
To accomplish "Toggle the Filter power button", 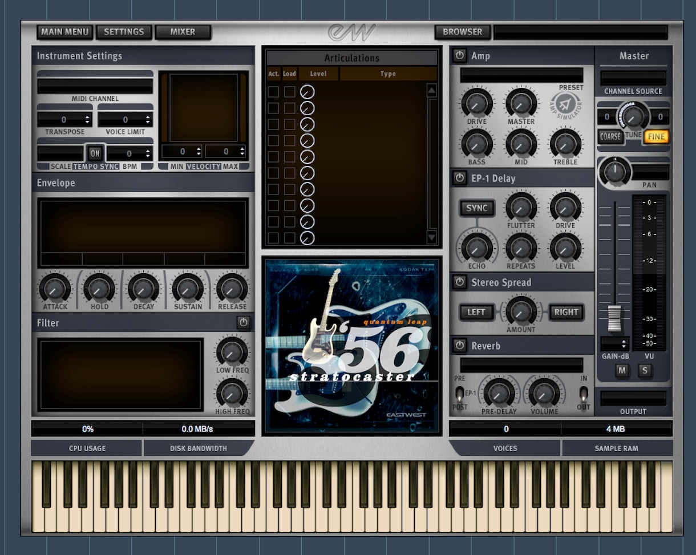I will [x=244, y=323].
